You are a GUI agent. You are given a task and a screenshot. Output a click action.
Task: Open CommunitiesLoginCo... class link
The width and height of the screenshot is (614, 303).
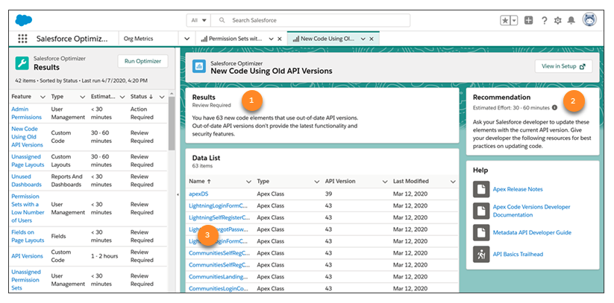[x=219, y=289]
